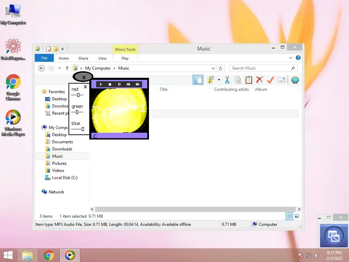
Task: Open Google Chrome from the taskbar
Action: (x=48, y=255)
